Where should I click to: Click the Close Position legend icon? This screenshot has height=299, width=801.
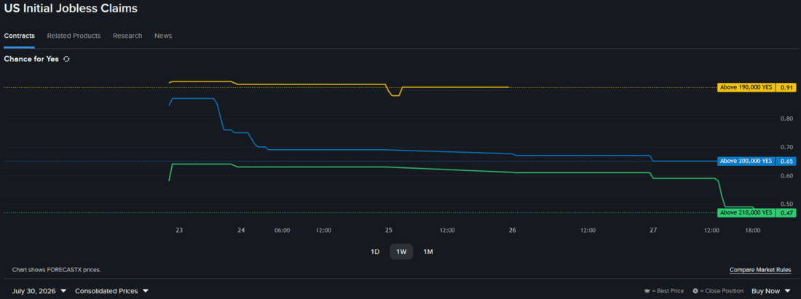(x=695, y=291)
